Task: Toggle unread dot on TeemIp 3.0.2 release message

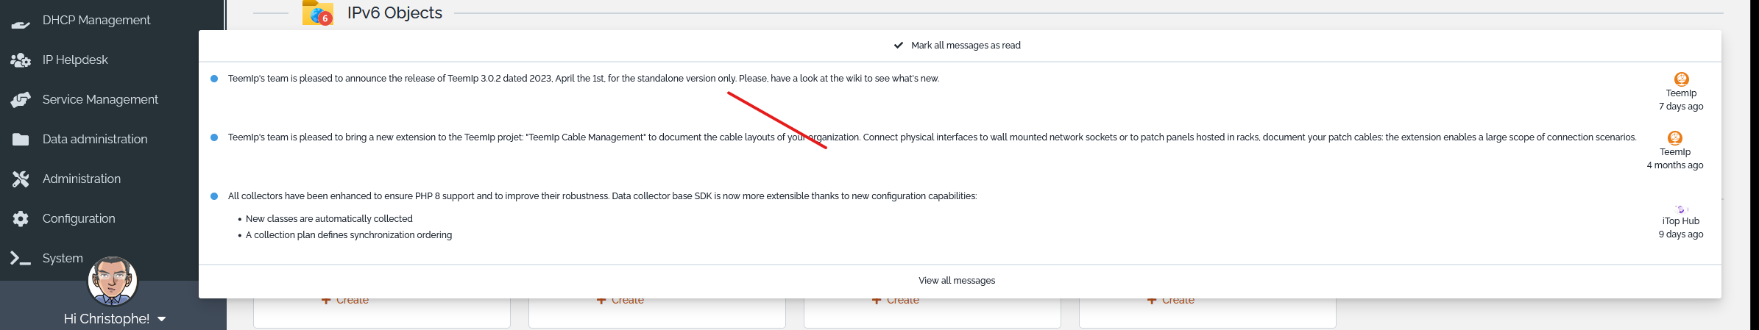Action: pyautogui.click(x=214, y=79)
